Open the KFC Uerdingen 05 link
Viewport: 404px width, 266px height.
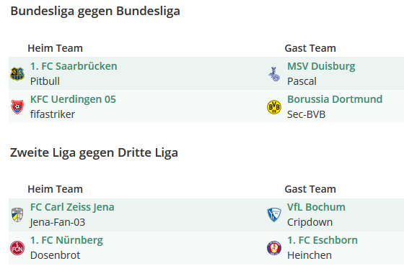73,99
